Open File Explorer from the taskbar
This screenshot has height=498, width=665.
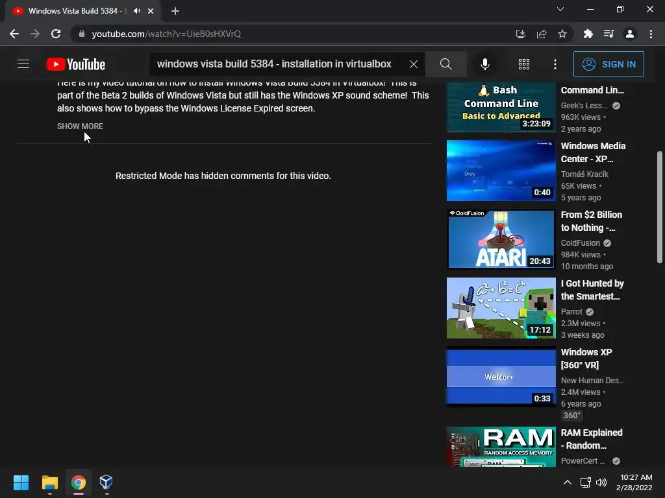49,482
